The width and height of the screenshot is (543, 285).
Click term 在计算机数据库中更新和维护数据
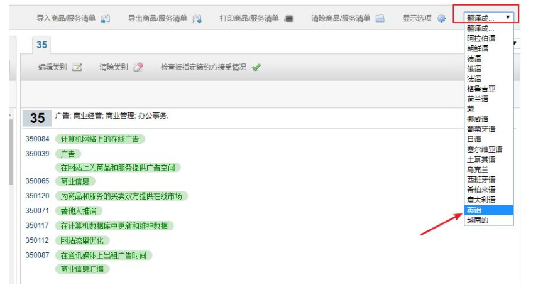coord(114,226)
